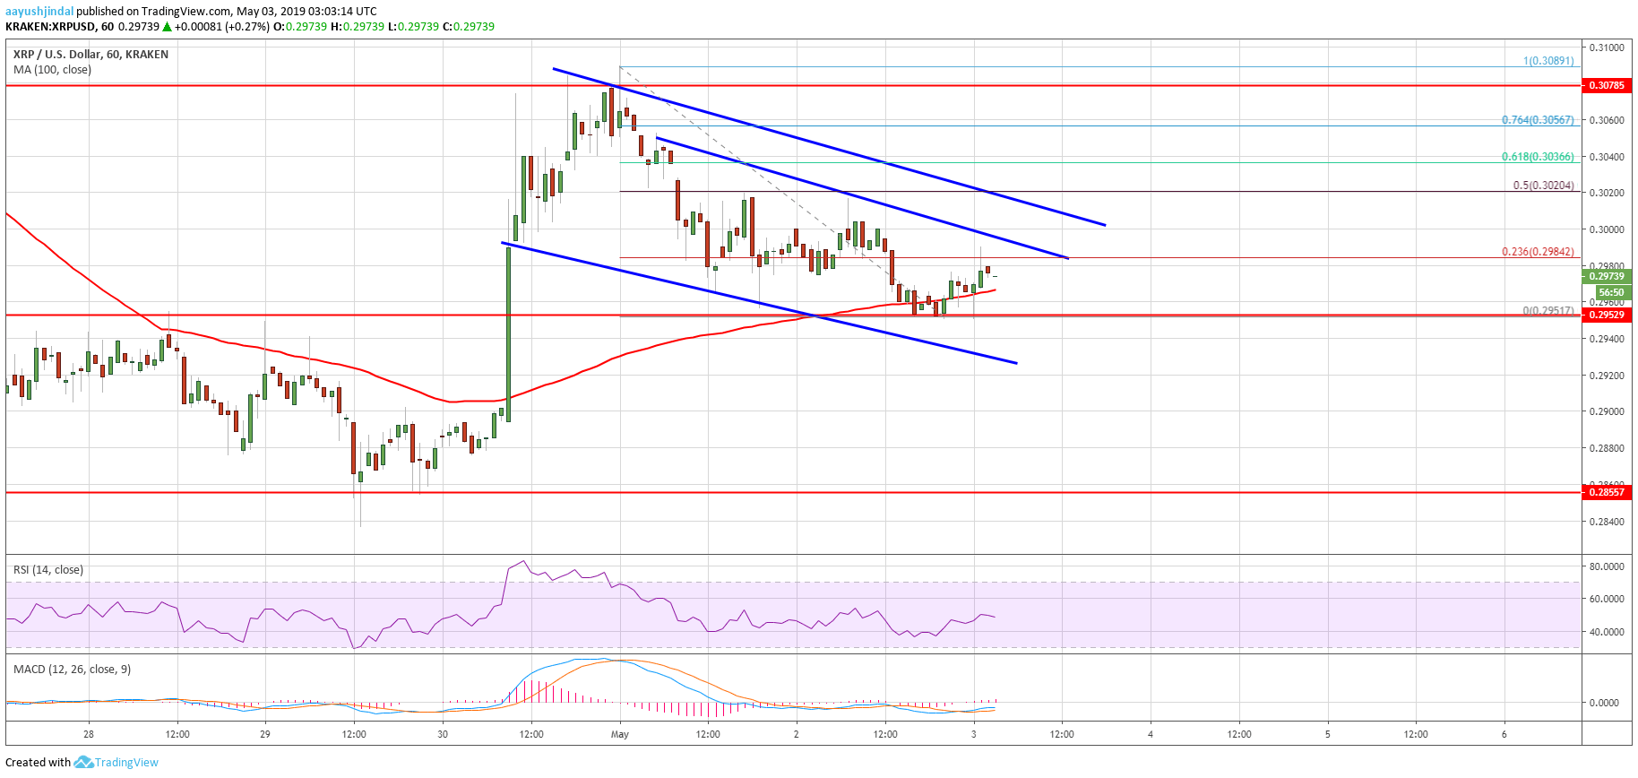1638x778 pixels.
Task: Click the '28' date label on time axis
Action: (x=88, y=735)
